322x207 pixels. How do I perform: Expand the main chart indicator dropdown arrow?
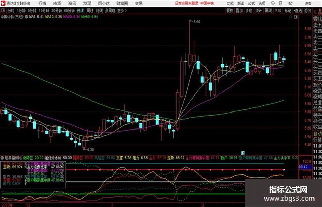26,17
